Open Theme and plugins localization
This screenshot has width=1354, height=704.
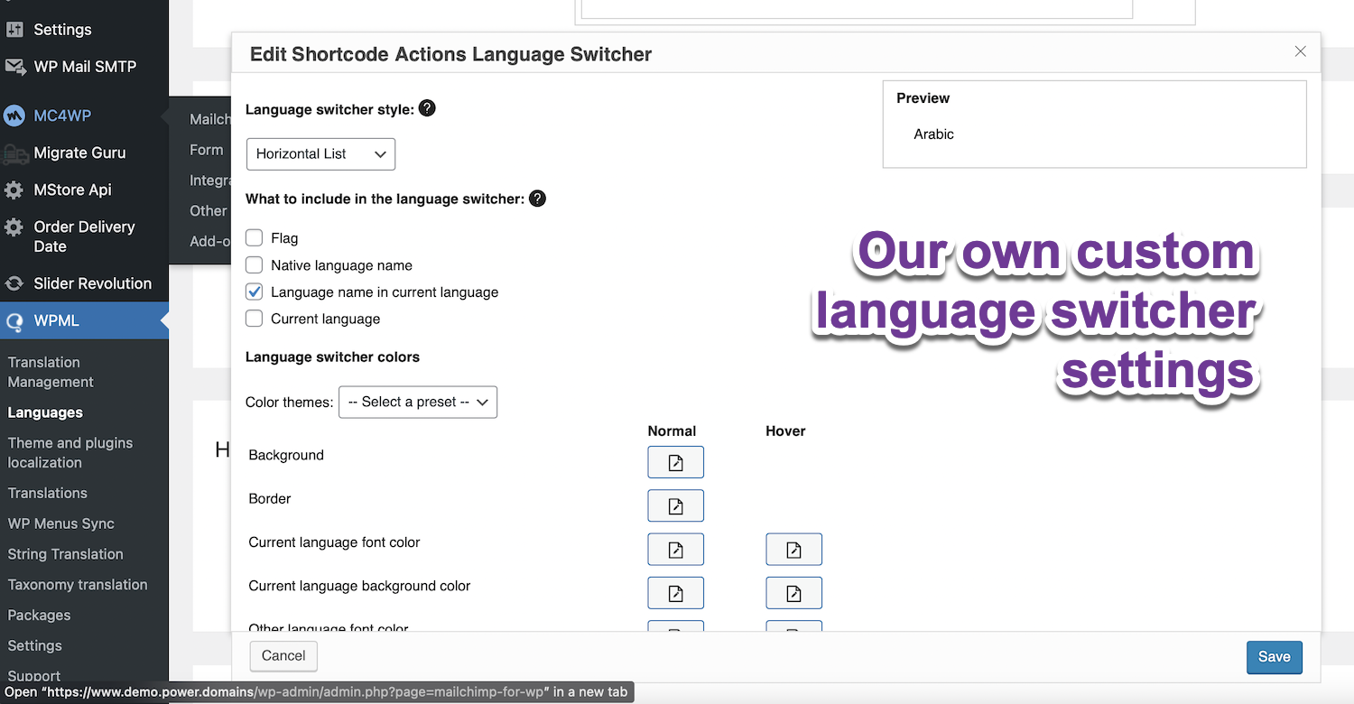coord(70,452)
